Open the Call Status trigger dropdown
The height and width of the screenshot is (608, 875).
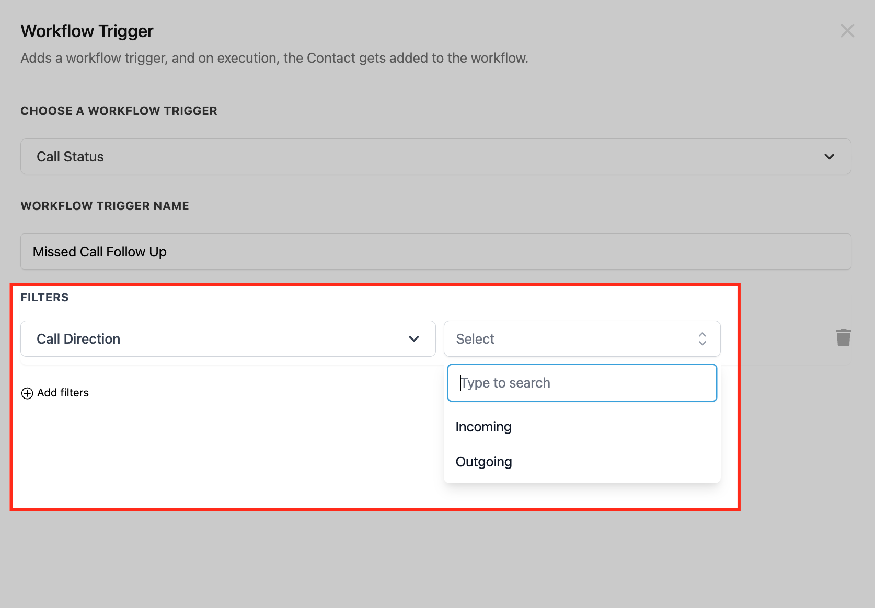[436, 157]
